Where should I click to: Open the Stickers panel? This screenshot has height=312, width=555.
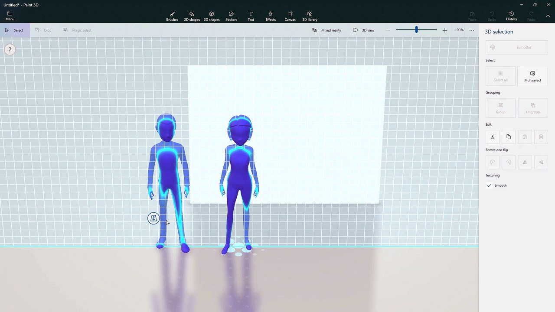click(x=231, y=16)
